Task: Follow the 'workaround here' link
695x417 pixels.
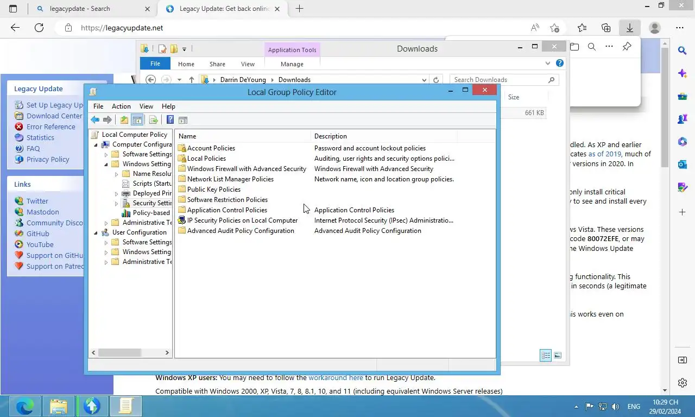Action: point(336,378)
